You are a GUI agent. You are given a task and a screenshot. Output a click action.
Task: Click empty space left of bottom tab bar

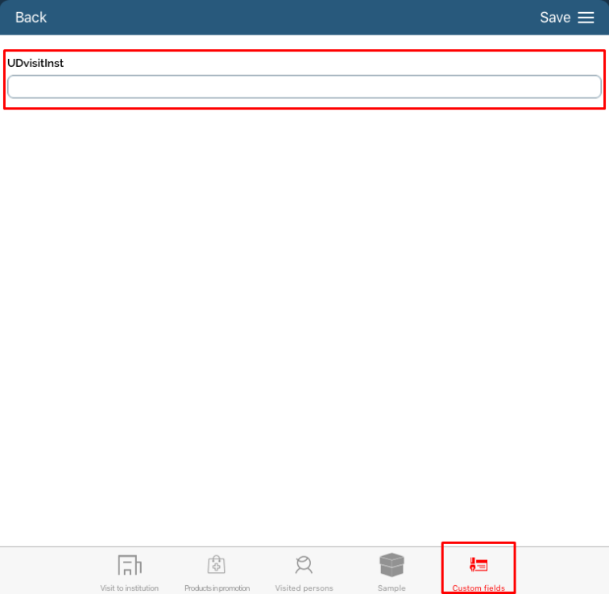[44, 571]
